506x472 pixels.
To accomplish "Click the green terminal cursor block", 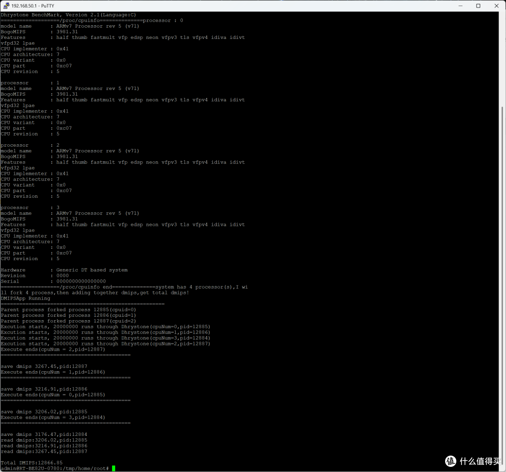I will [x=113, y=468].
